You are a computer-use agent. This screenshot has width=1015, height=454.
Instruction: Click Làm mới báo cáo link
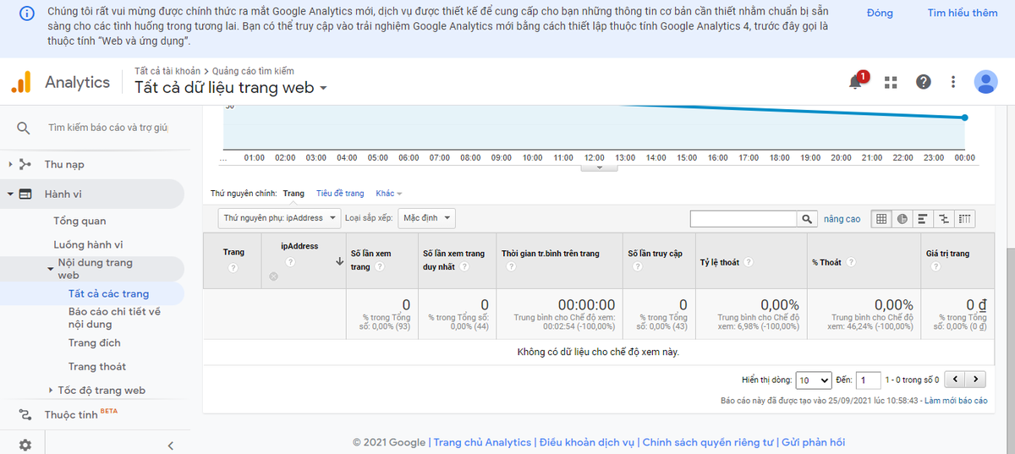[x=956, y=401]
